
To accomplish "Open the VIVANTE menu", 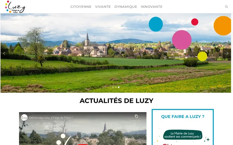I will coord(103,7).
